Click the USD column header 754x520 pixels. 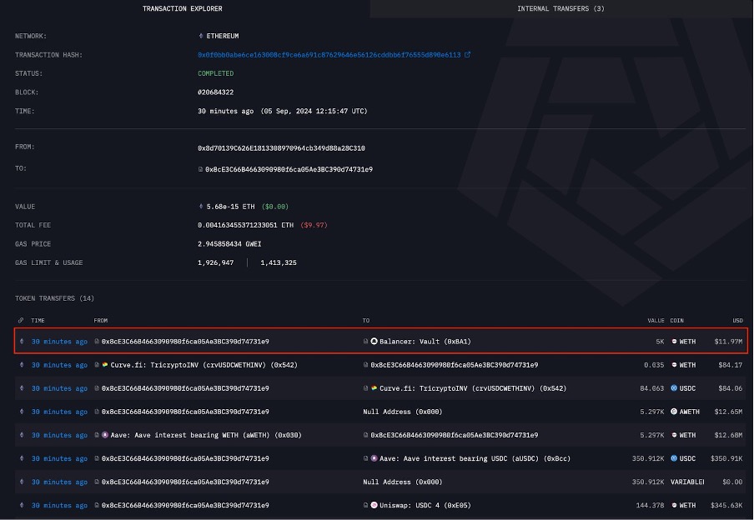pos(737,321)
